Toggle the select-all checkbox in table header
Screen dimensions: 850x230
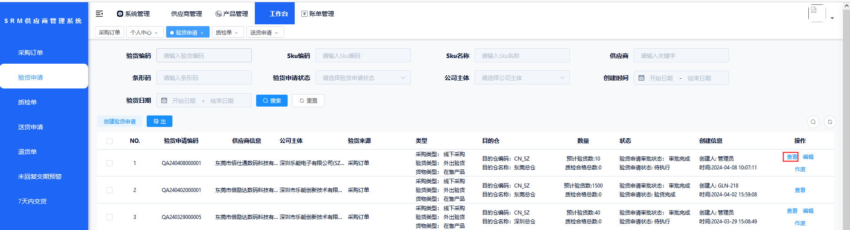coord(109,141)
